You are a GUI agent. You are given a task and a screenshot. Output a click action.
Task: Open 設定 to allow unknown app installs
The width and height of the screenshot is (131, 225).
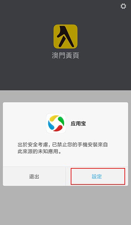97,176
